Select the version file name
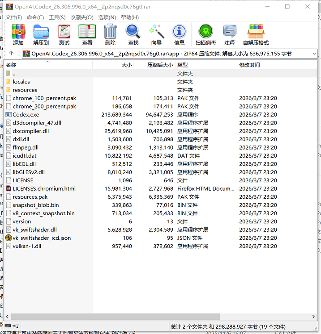The height and width of the screenshot is (334, 321). [21, 221]
